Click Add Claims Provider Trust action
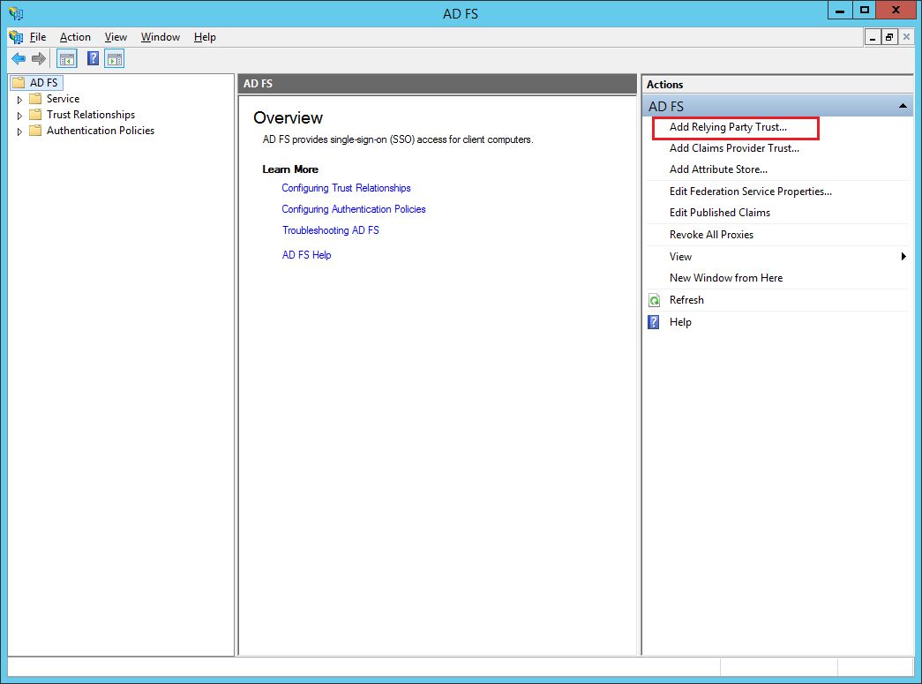 pos(734,148)
